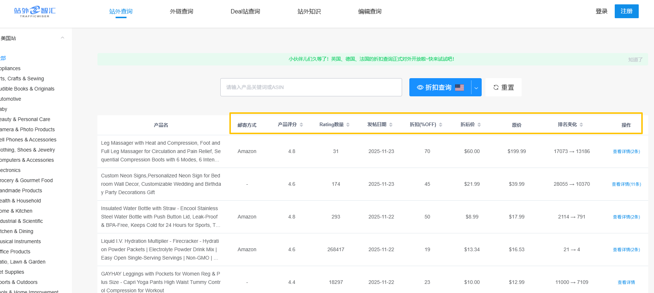The image size is (654, 293).
Task: Choose Patio, Lawn & Garden category
Action: pyautogui.click(x=23, y=262)
